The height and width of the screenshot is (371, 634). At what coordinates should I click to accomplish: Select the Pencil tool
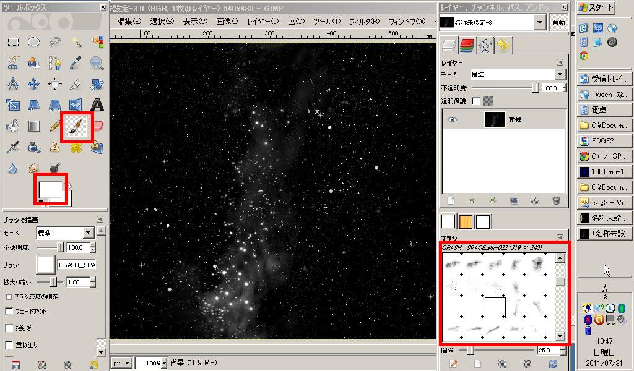[x=55, y=126]
